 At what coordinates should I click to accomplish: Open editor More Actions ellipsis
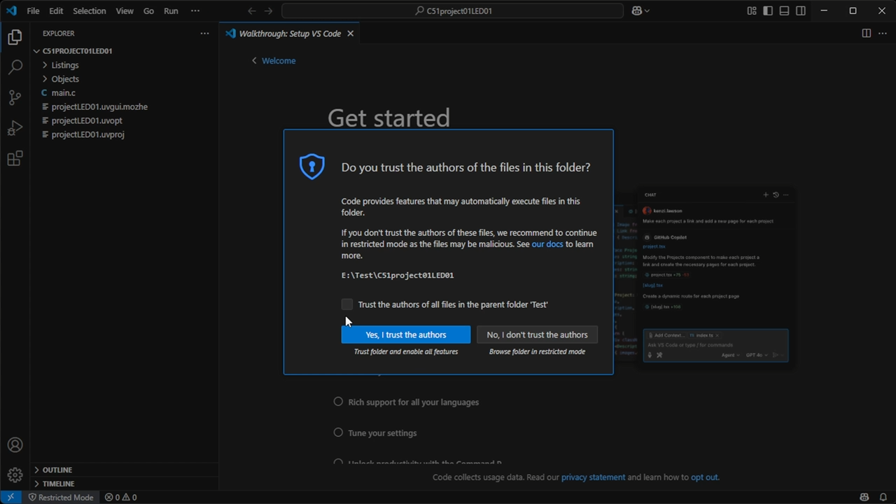coord(883,33)
